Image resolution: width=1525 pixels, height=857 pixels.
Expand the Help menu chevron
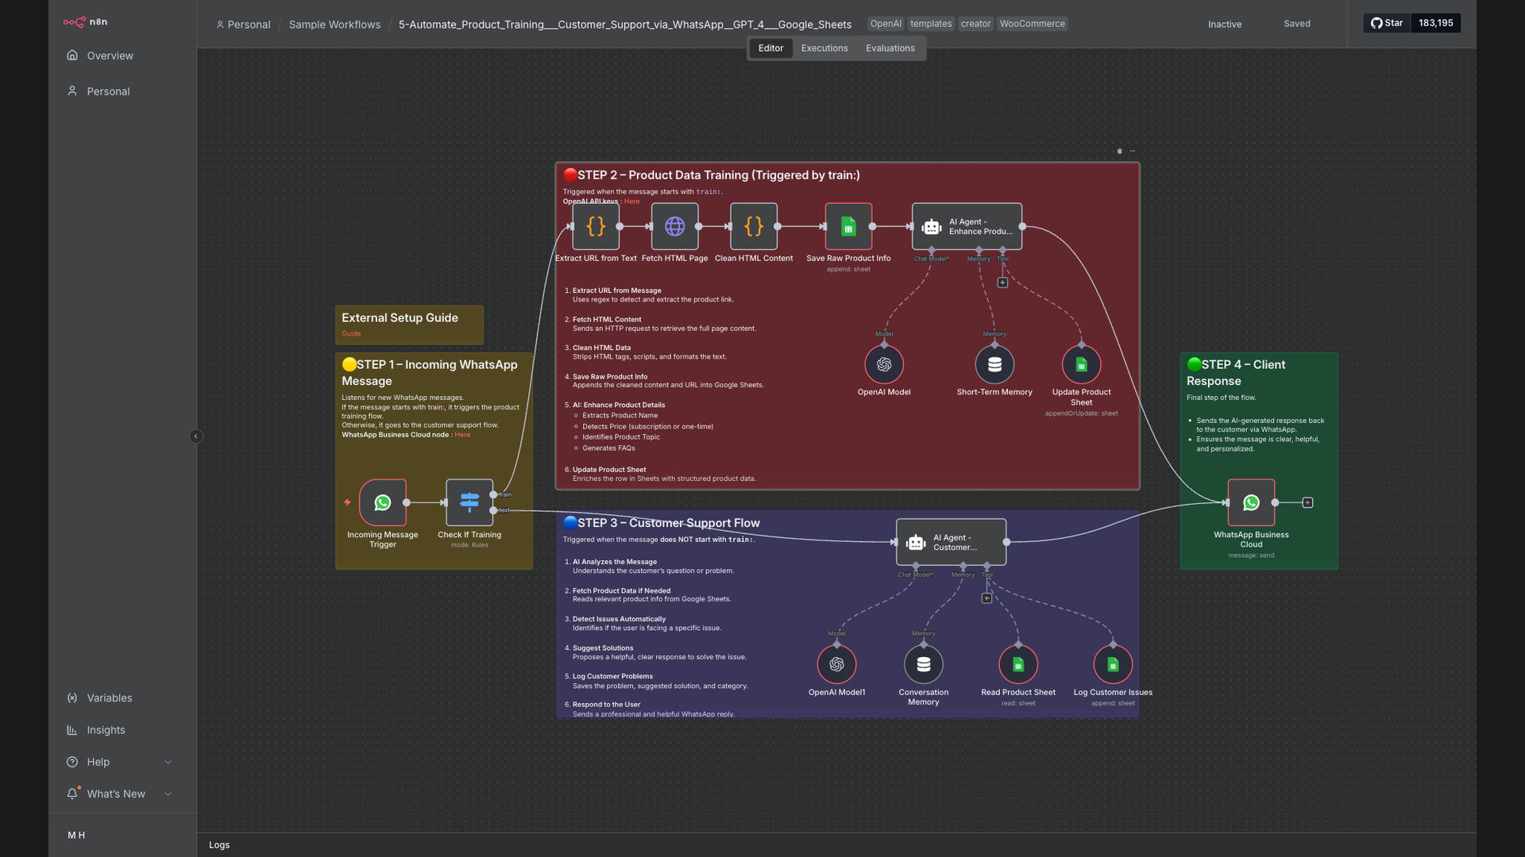click(168, 762)
